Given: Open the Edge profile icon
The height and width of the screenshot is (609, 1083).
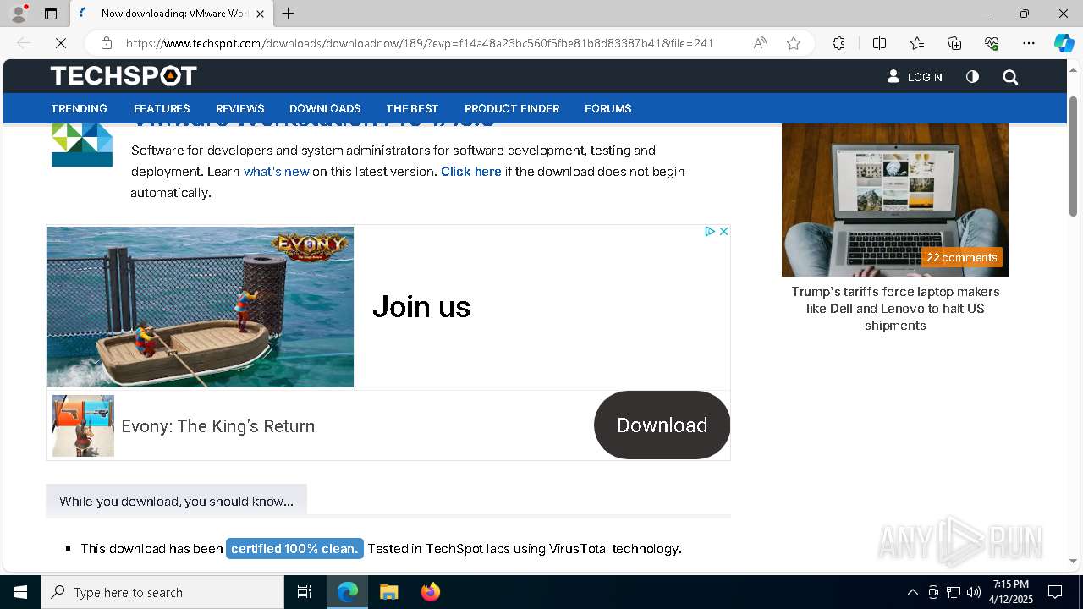Looking at the screenshot, I should pos(18,14).
